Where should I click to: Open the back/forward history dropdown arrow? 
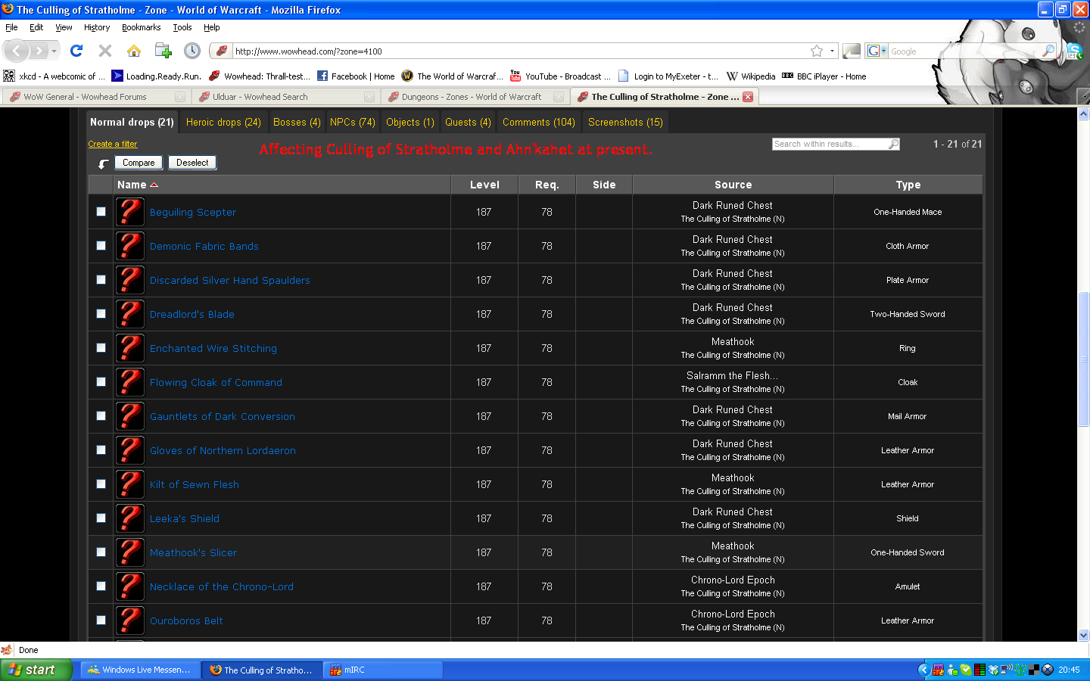54,51
